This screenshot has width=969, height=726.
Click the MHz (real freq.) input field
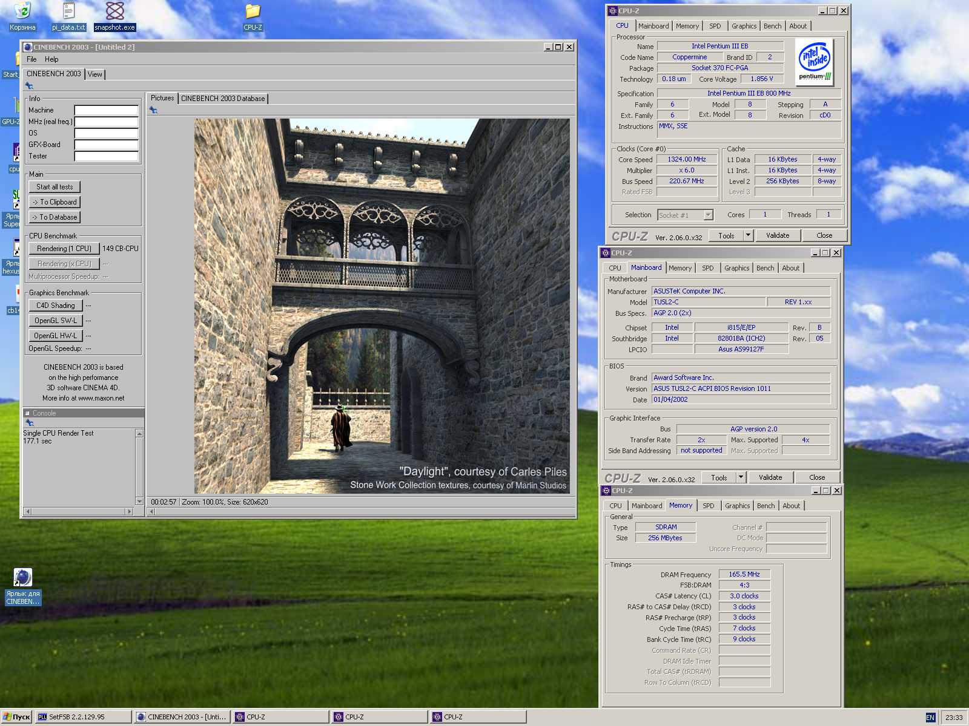[107, 122]
